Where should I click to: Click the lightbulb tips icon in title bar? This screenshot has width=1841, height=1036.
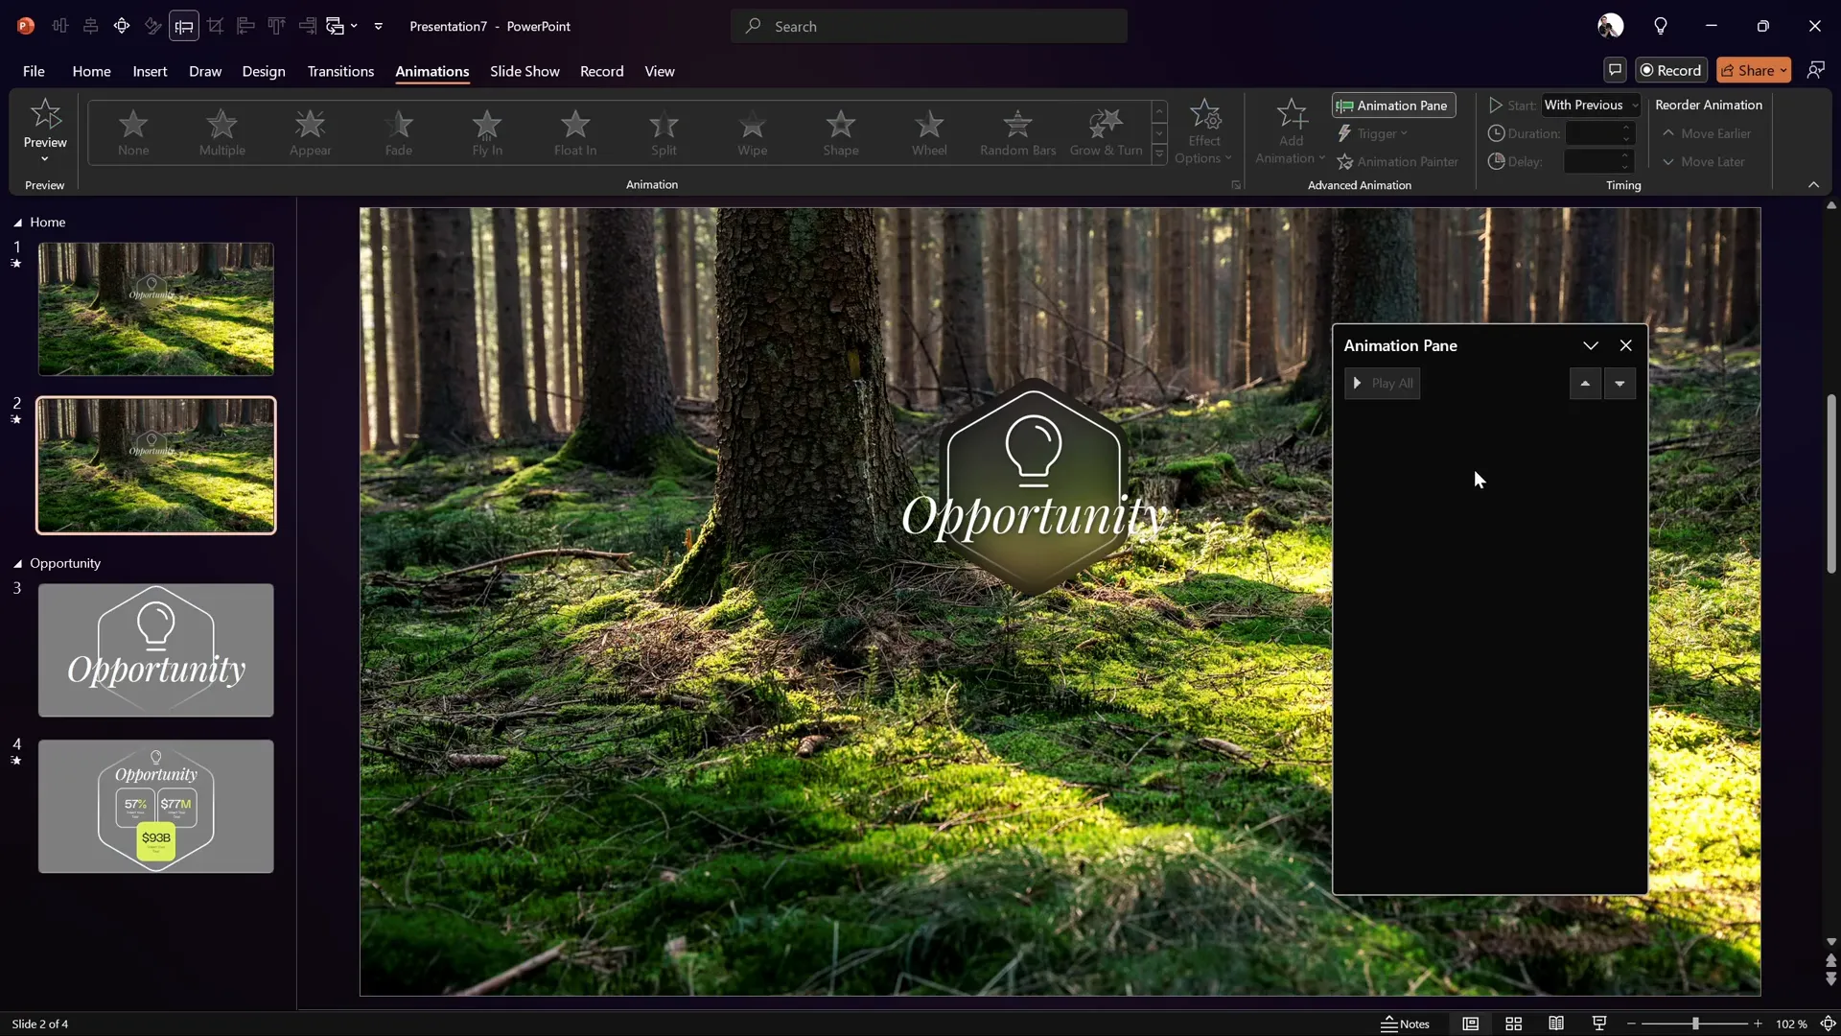point(1661,26)
